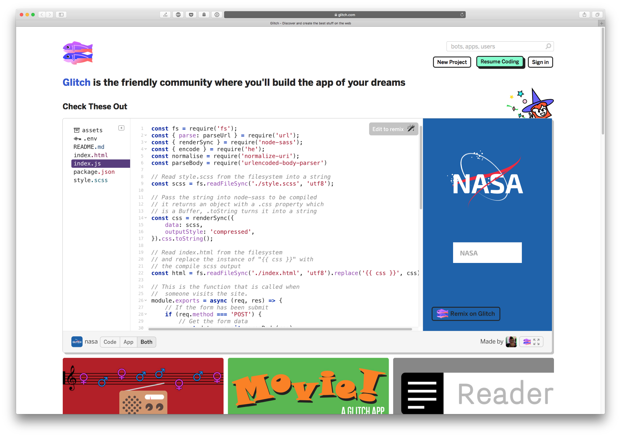The image size is (621, 437).
Task: Switch embed view to Both
Action: pyautogui.click(x=147, y=342)
